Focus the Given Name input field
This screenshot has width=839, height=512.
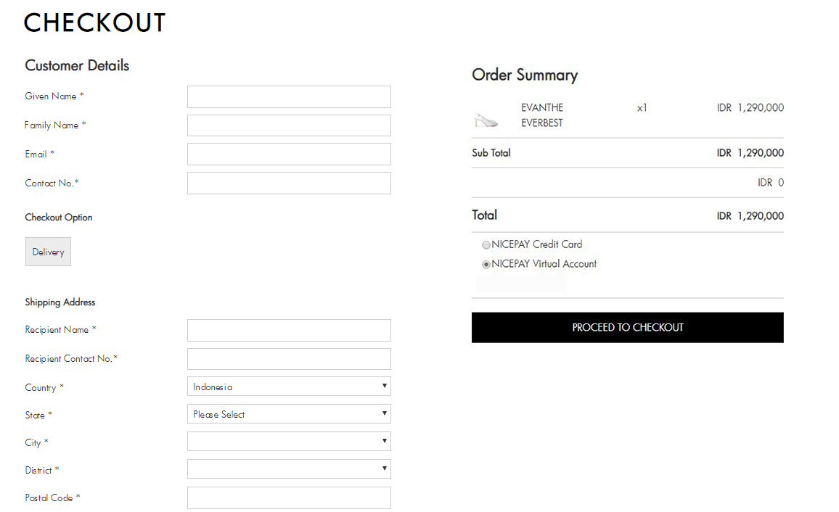[x=289, y=96]
